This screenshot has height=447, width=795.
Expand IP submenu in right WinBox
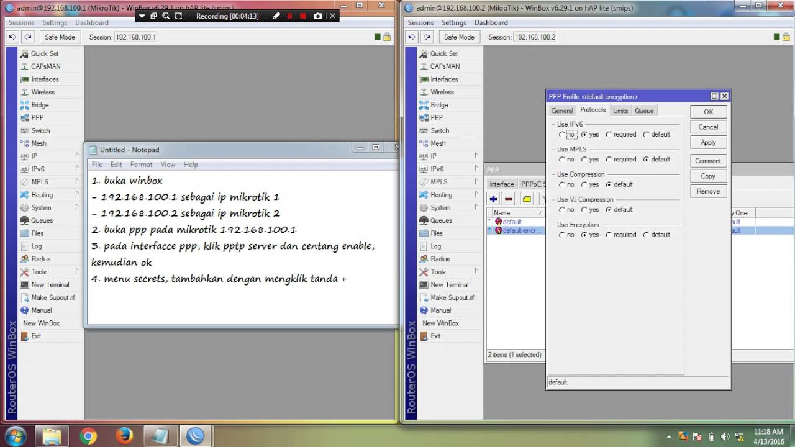[x=476, y=156]
